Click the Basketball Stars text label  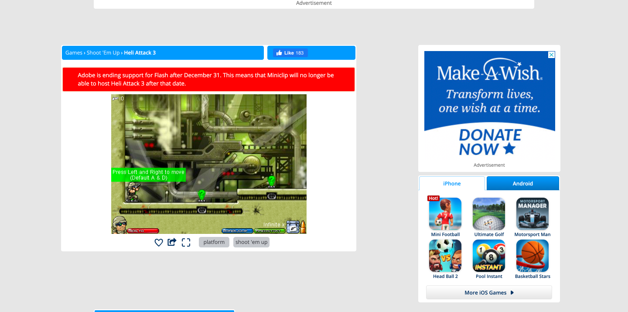[532, 276]
